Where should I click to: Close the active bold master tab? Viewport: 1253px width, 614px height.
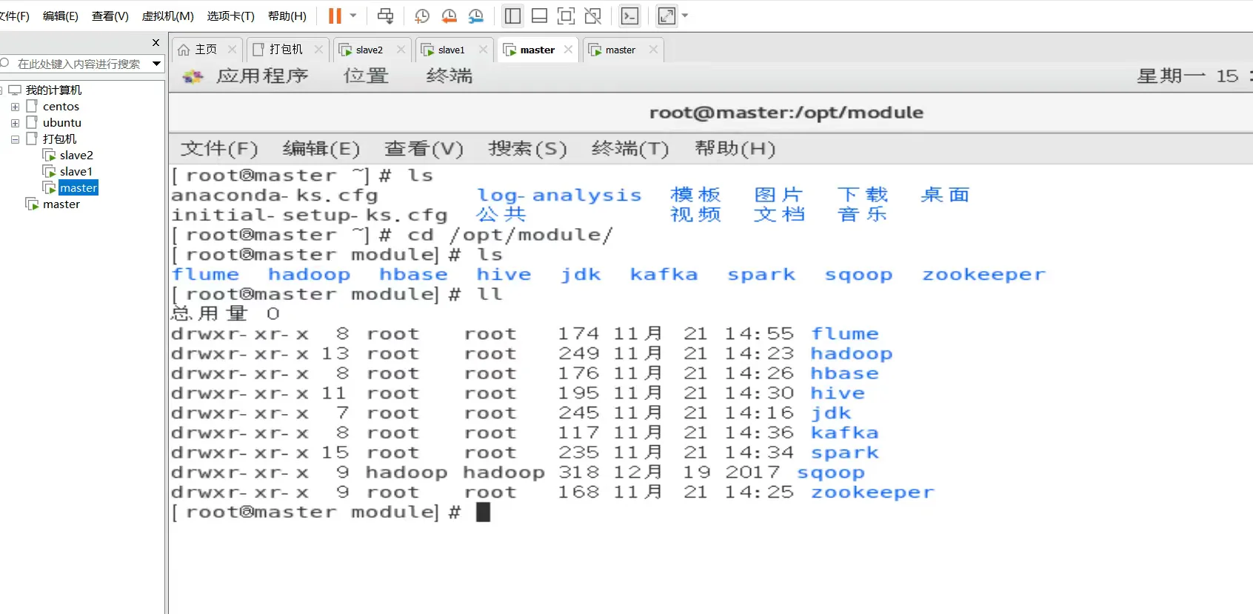pos(568,50)
